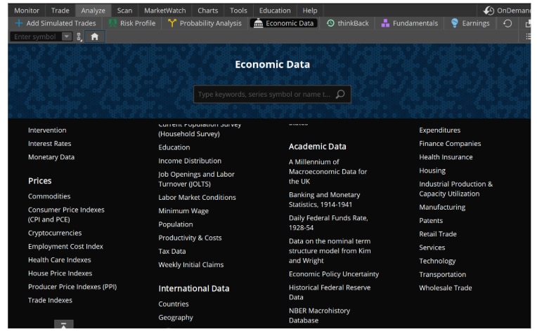Click the symbol link icon next to dropdown

pos(79,36)
